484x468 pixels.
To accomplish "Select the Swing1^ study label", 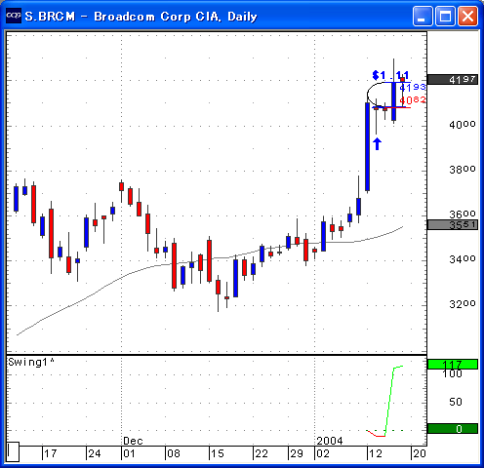I will 31,362.
